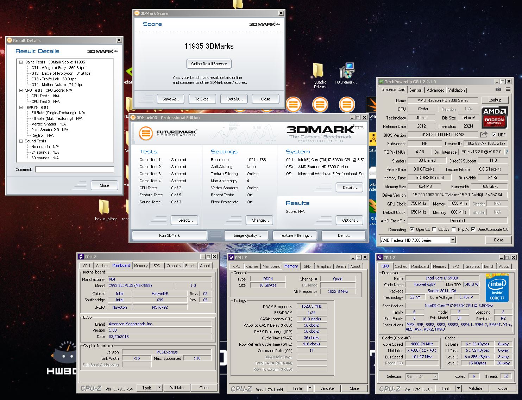
Task: Collapse the Sound Tests tree node
Action: [21, 141]
